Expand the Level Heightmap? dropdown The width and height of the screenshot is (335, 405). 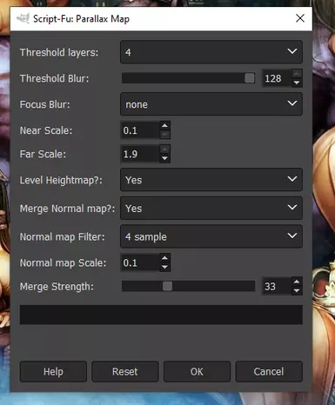211,180
